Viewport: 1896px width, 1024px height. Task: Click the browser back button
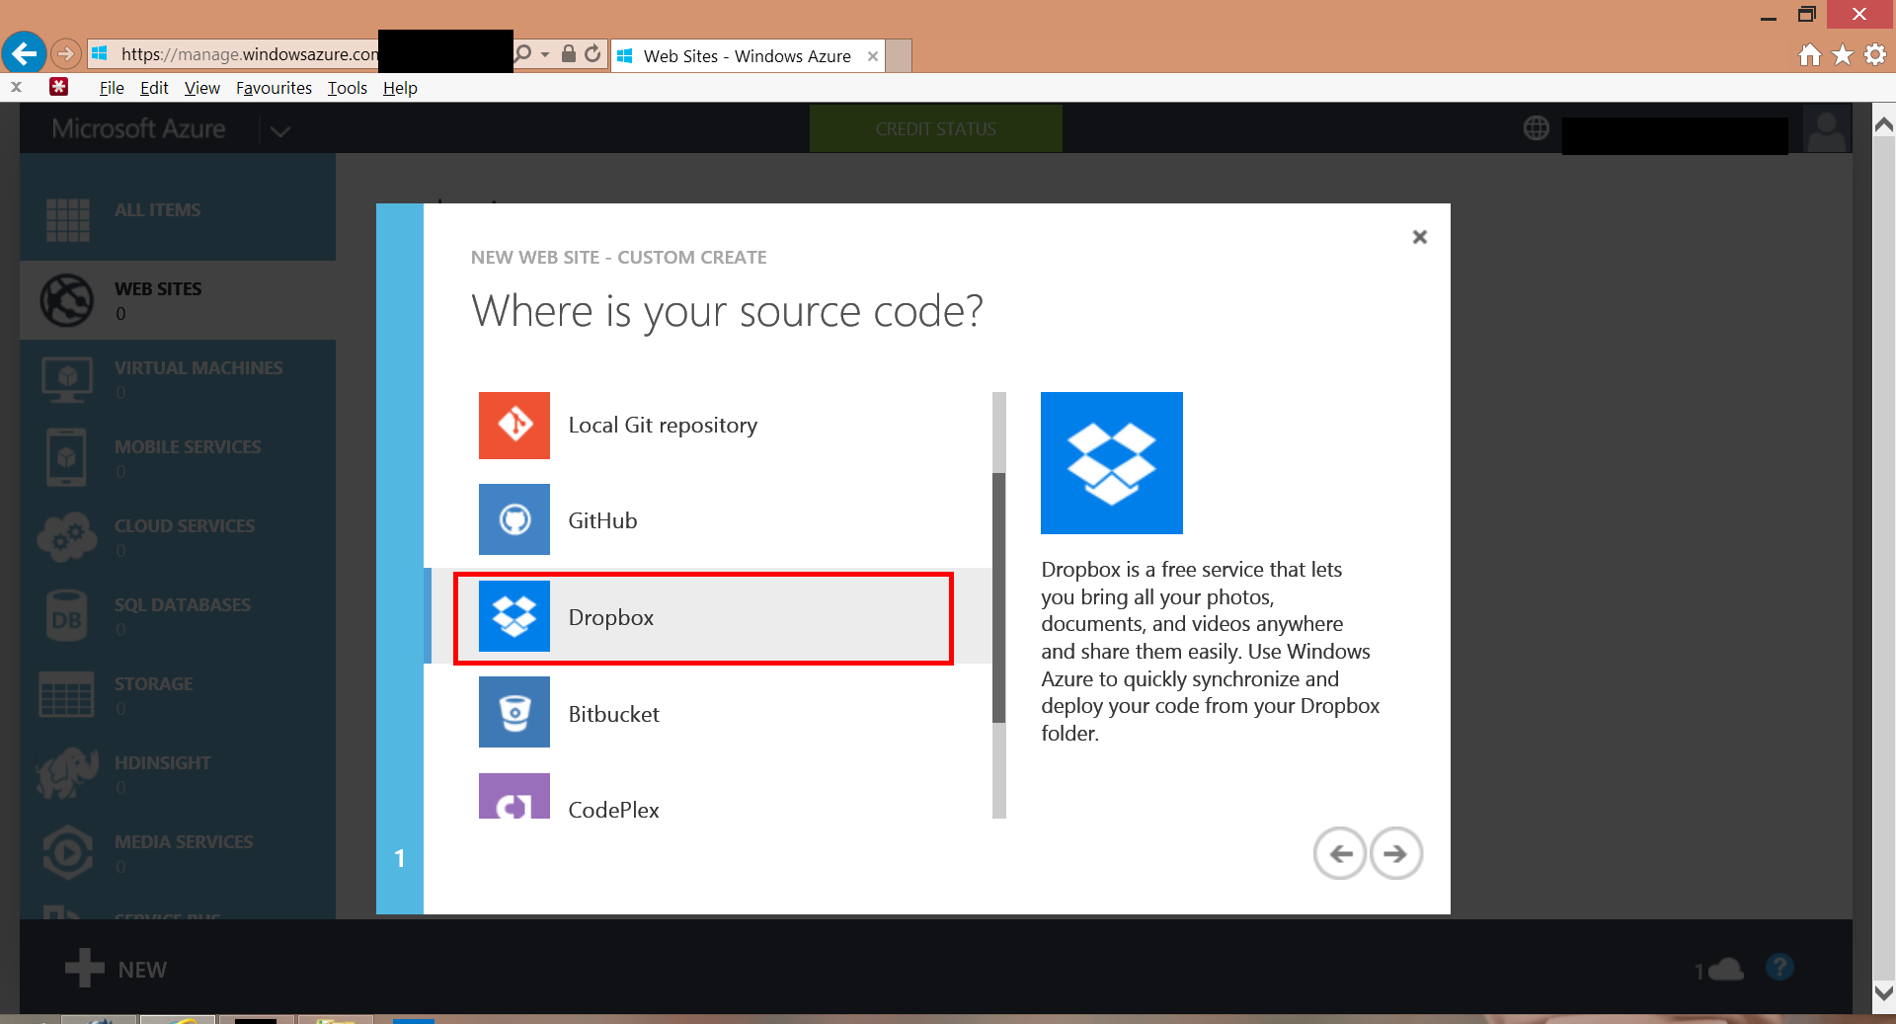(25, 52)
